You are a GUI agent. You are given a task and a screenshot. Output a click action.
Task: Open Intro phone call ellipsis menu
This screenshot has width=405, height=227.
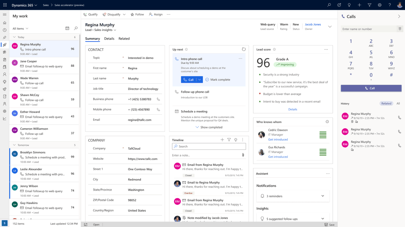tap(240, 59)
